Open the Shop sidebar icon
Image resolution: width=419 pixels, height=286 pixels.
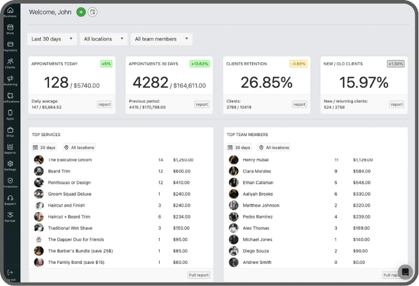(10, 131)
